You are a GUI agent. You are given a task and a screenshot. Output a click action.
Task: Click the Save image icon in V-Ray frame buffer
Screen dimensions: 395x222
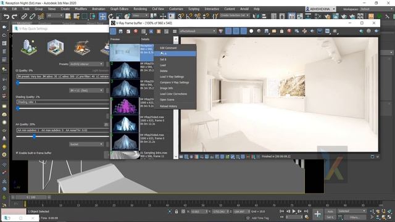121,31
